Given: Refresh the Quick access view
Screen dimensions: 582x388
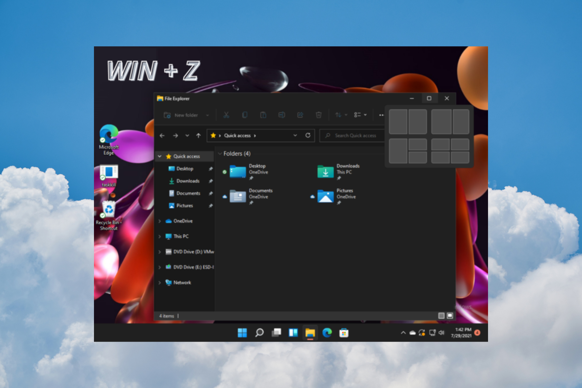Looking at the screenshot, I should pos(308,135).
